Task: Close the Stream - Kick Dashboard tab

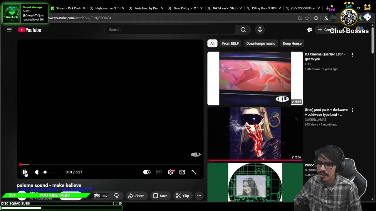Action: [84, 8]
